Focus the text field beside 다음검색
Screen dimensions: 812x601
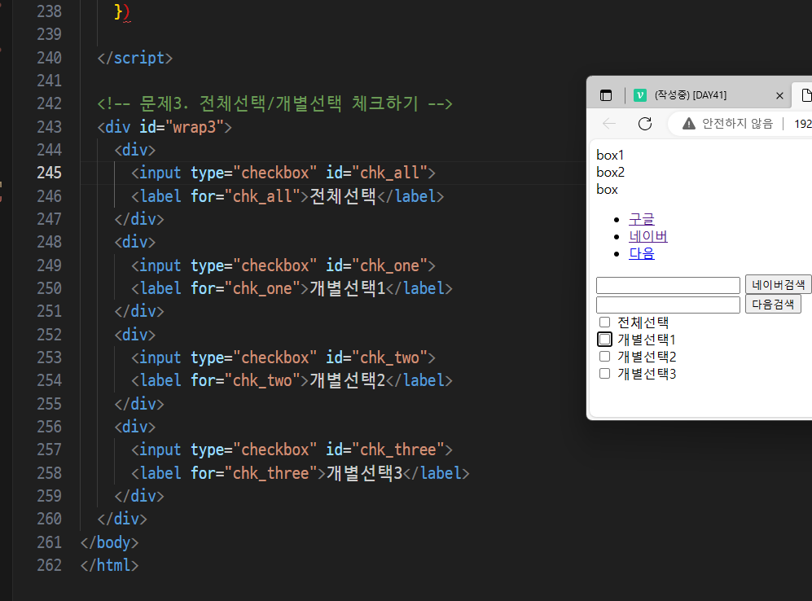coord(668,305)
